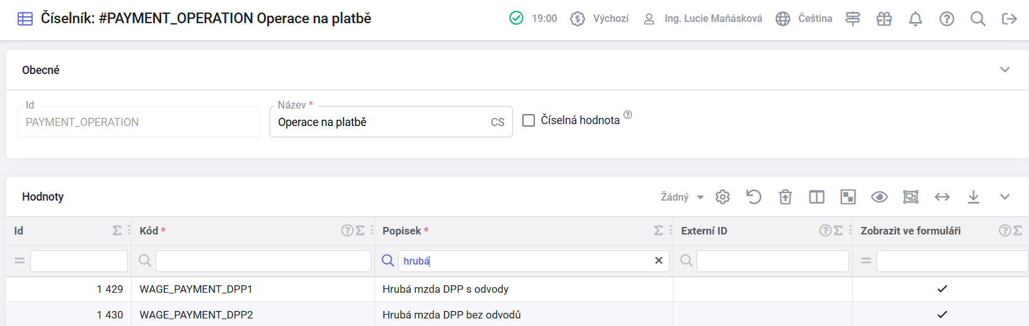Click the sigma icon in Id column

click(117, 231)
